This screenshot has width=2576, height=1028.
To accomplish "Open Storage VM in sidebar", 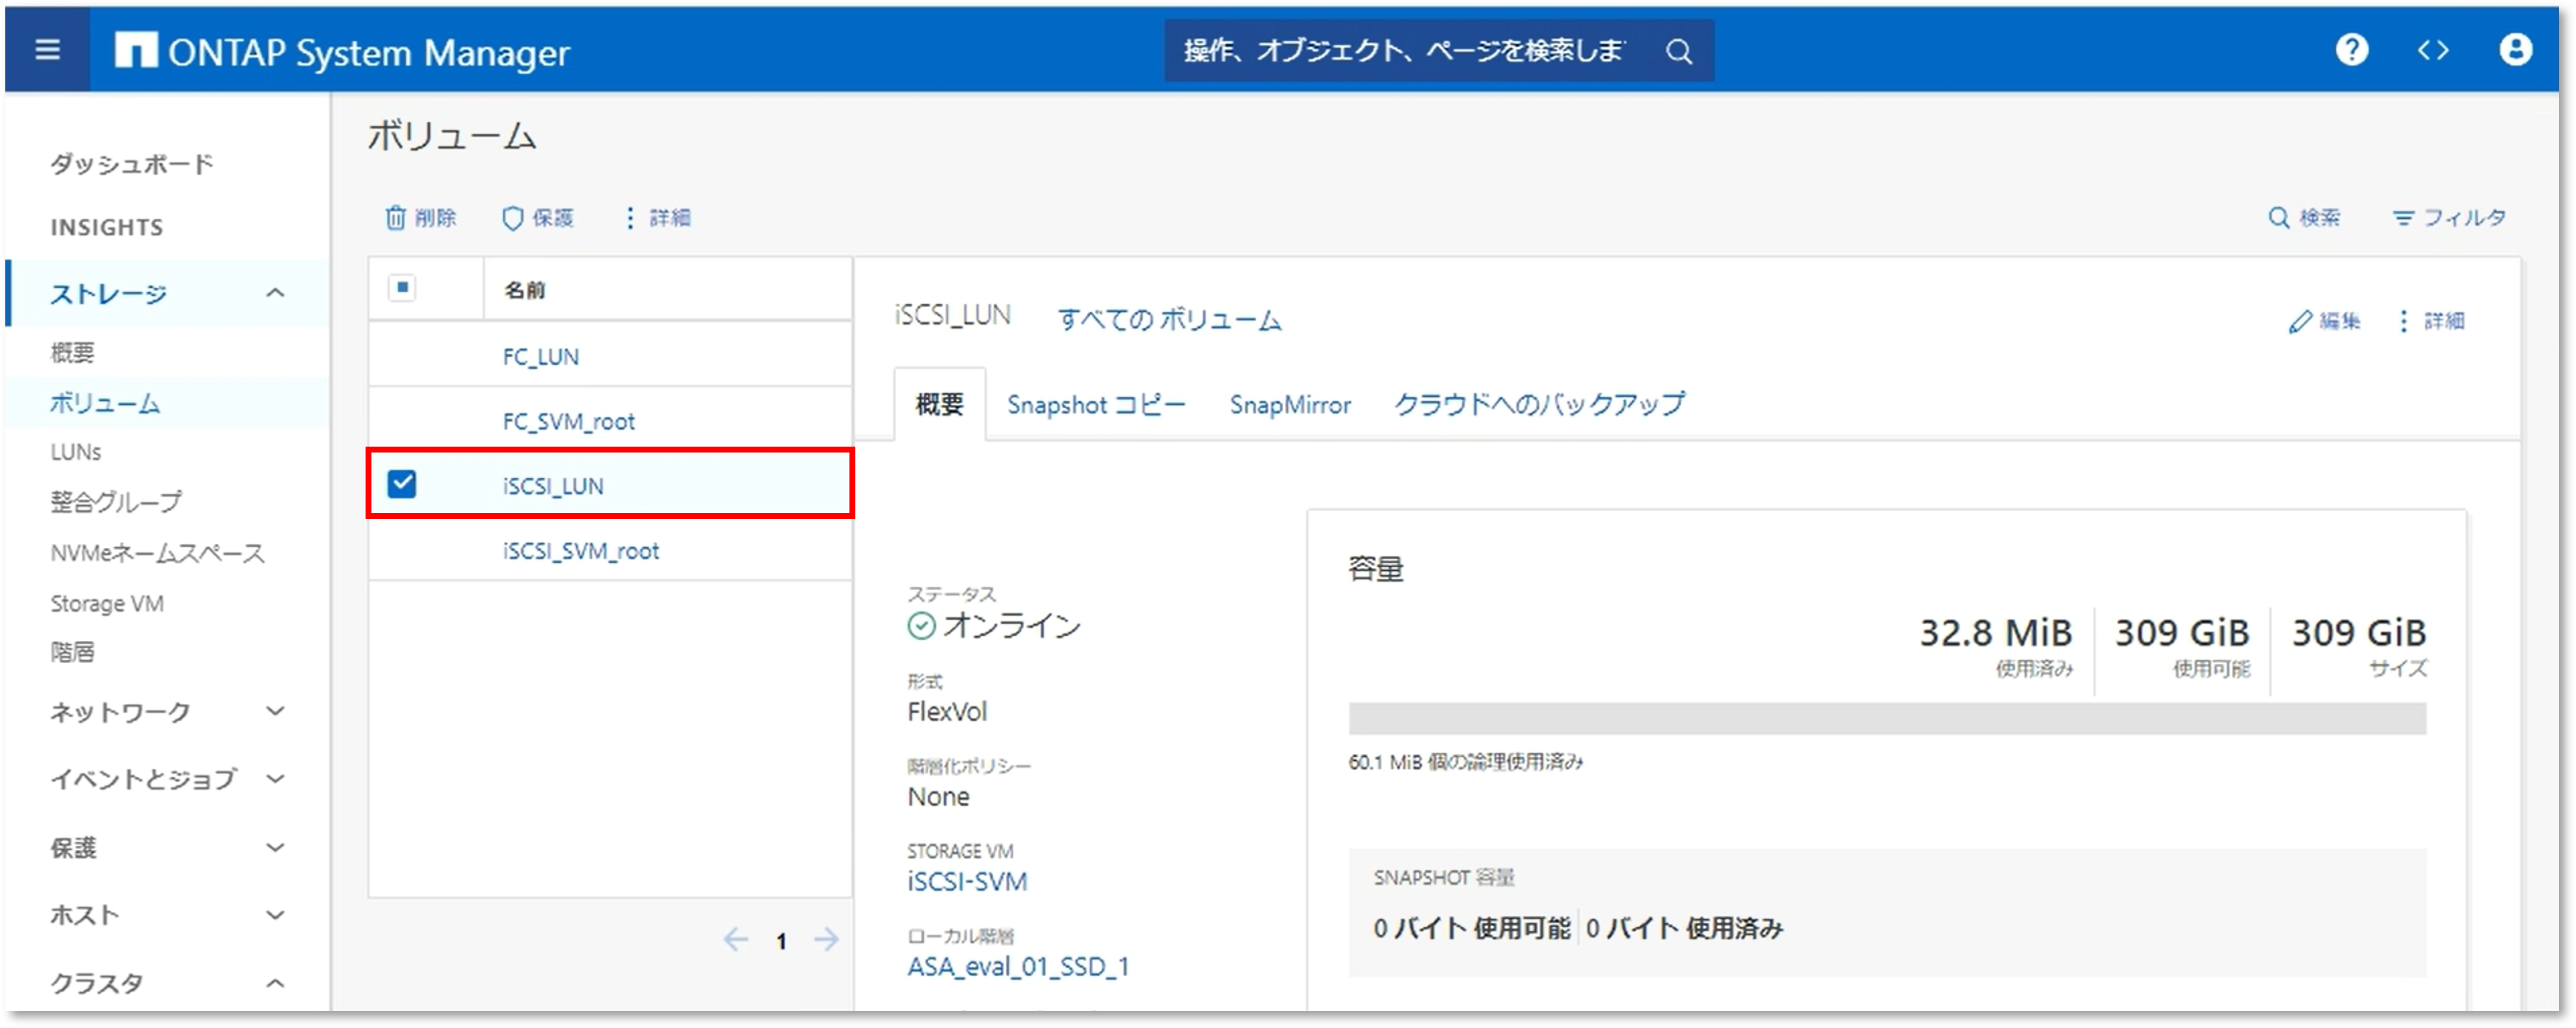I will (107, 604).
